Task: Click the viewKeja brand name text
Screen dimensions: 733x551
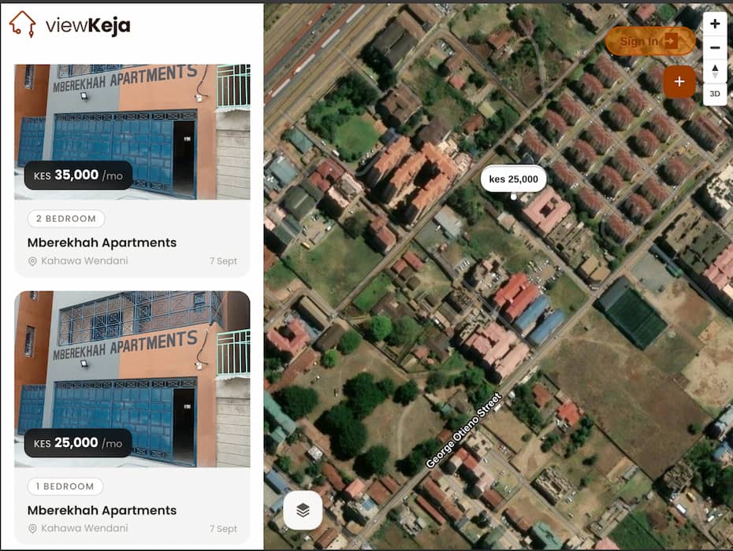Action: pyautogui.click(x=88, y=25)
